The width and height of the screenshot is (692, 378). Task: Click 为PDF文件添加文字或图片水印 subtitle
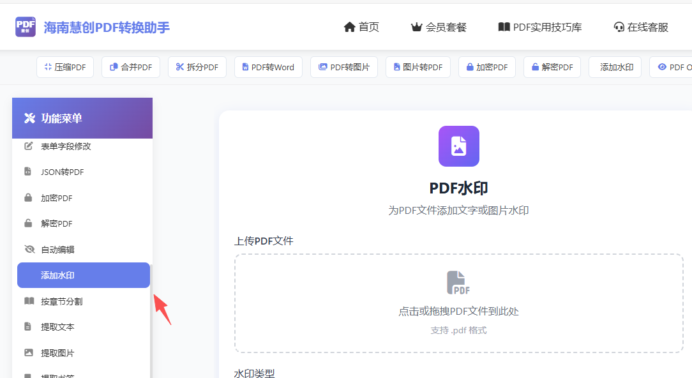(458, 211)
